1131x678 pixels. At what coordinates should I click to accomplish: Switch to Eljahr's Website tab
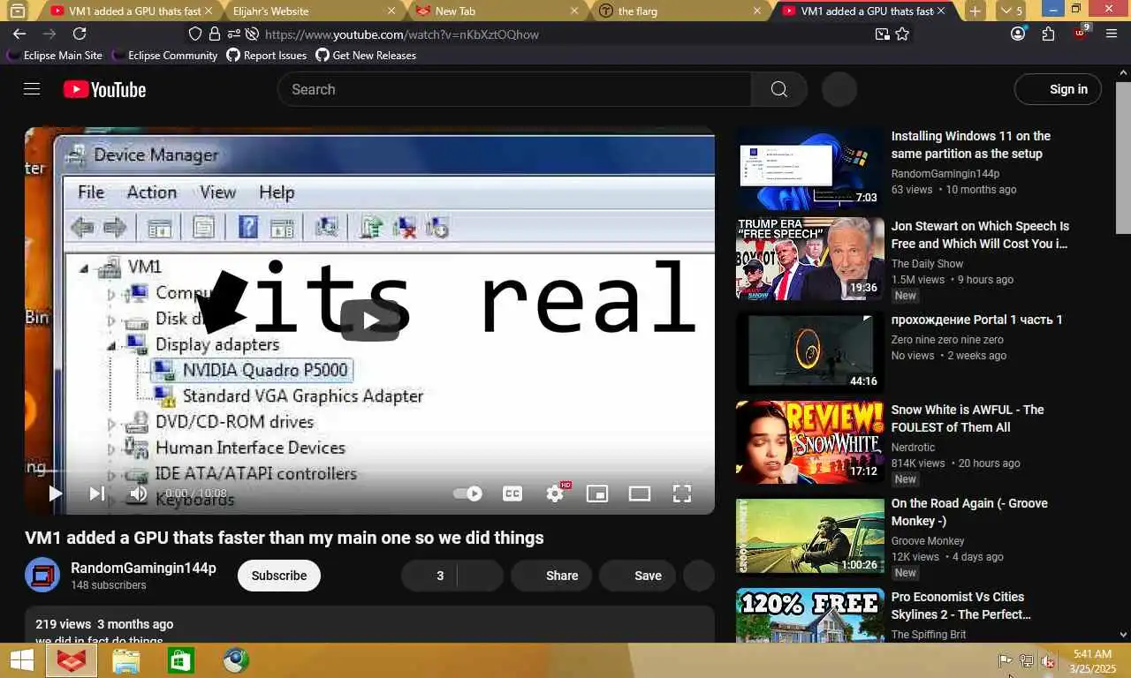tap(307, 11)
